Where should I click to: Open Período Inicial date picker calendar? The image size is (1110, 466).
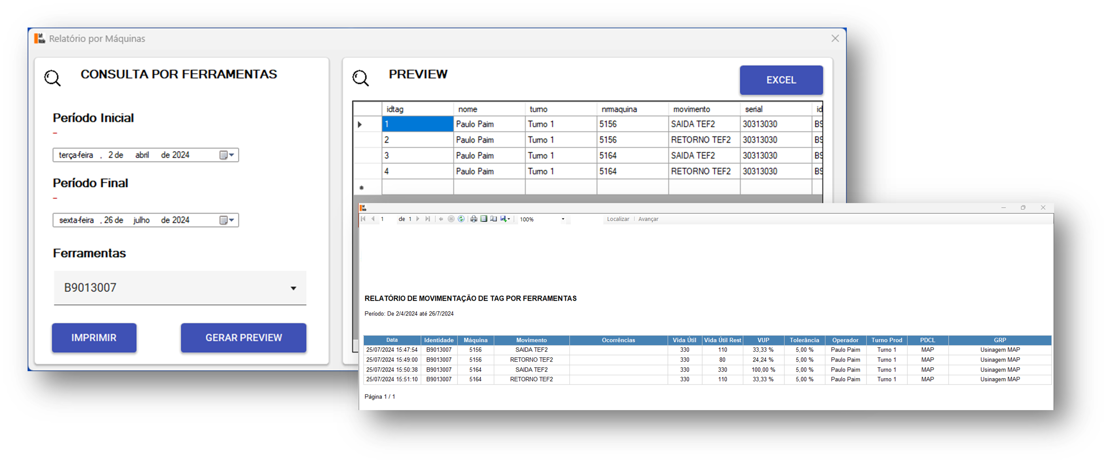pos(227,155)
